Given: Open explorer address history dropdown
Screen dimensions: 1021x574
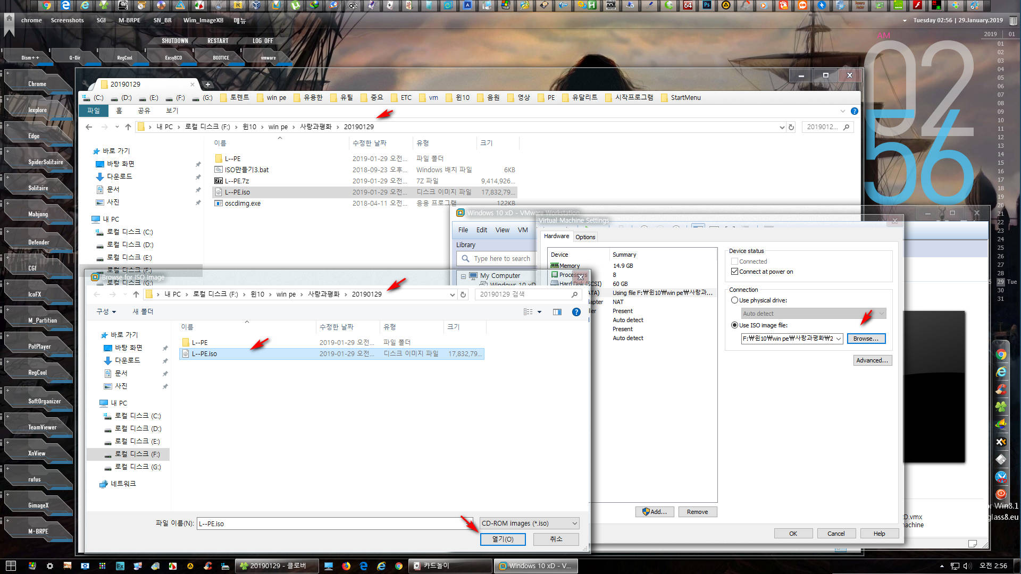Looking at the screenshot, I should (x=782, y=127).
